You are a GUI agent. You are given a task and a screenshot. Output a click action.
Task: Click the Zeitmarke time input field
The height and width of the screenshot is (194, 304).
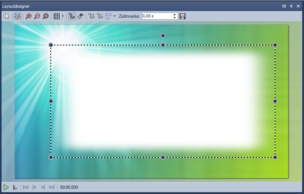click(157, 16)
